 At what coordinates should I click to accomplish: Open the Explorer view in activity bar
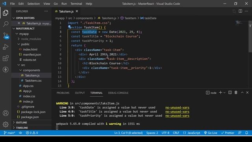pos(6,13)
